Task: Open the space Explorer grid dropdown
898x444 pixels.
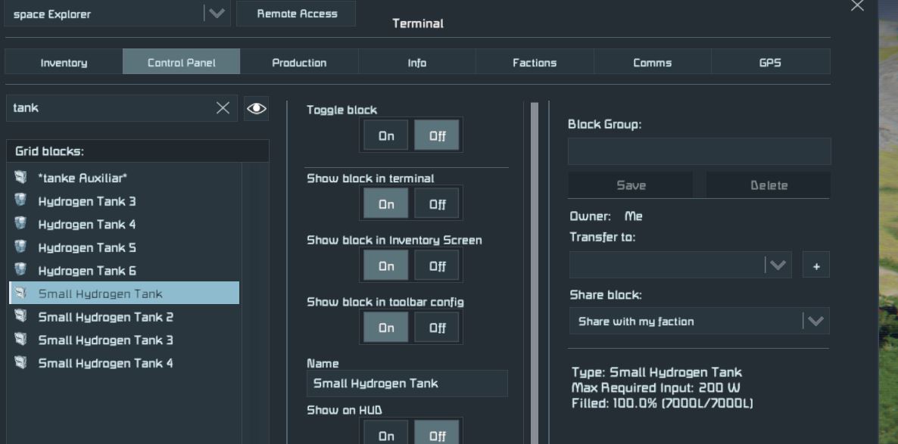Action: point(216,14)
